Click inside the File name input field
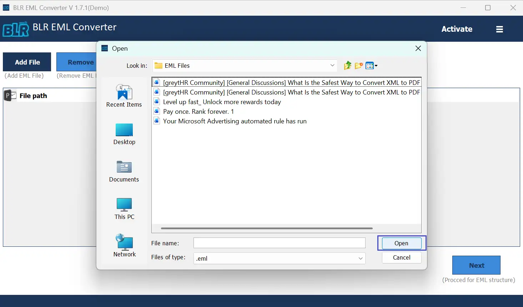The image size is (523, 307). 279,243
